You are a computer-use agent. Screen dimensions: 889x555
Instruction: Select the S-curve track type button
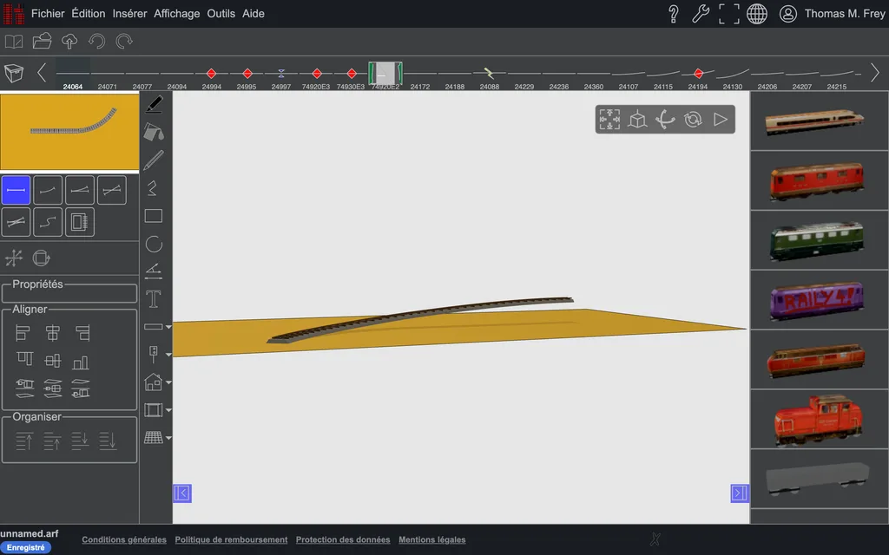(48, 222)
